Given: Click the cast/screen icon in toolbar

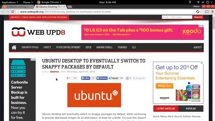Looking at the screenshot, I should pos(207,12).
